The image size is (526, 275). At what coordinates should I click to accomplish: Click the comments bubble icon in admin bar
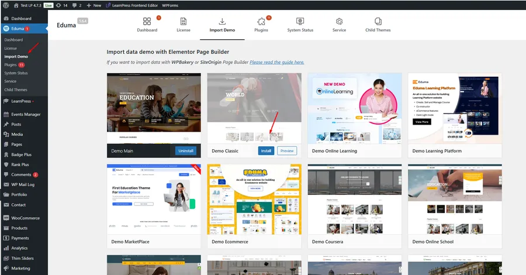tap(74, 5)
